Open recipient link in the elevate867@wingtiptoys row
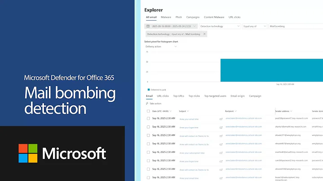Image resolution: width=323 pixels, height=181 pixels. click(x=244, y=143)
